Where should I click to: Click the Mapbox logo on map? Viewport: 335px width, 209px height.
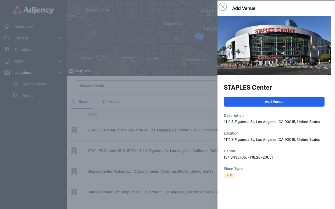(x=80, y=71)
